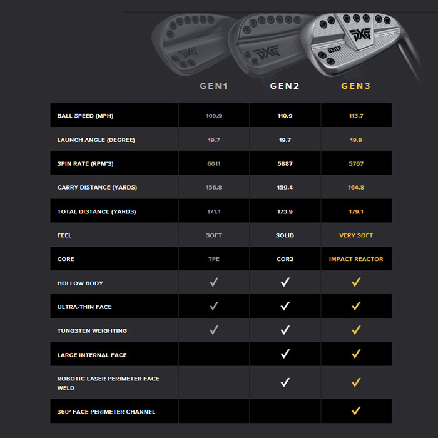The height and width of the screenshot is (438, 438).
Task: Select the GEN1 column heading
Action: coord(214,86)
